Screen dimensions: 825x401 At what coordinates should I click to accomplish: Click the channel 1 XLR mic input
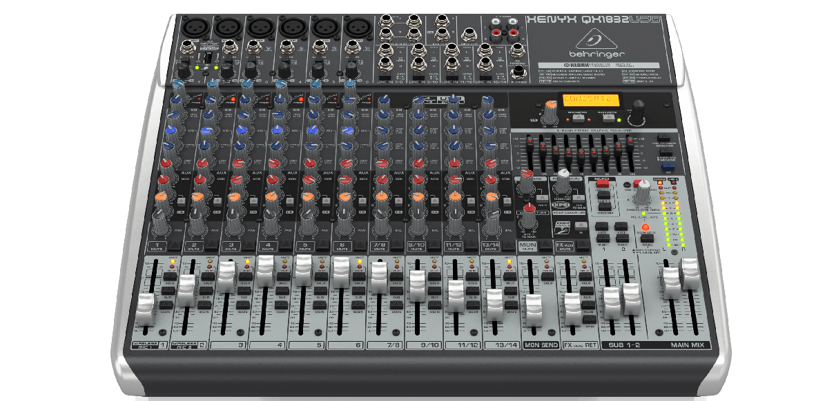(193, 28)
